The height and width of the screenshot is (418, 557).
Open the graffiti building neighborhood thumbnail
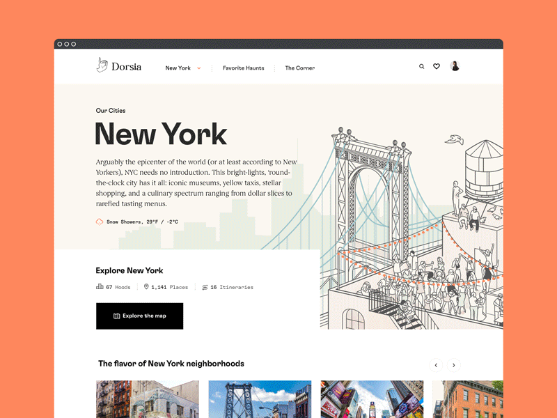pyautogui.click(x=148, y=399)
